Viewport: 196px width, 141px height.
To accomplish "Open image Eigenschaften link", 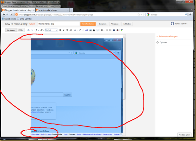I will coord(107,135).
